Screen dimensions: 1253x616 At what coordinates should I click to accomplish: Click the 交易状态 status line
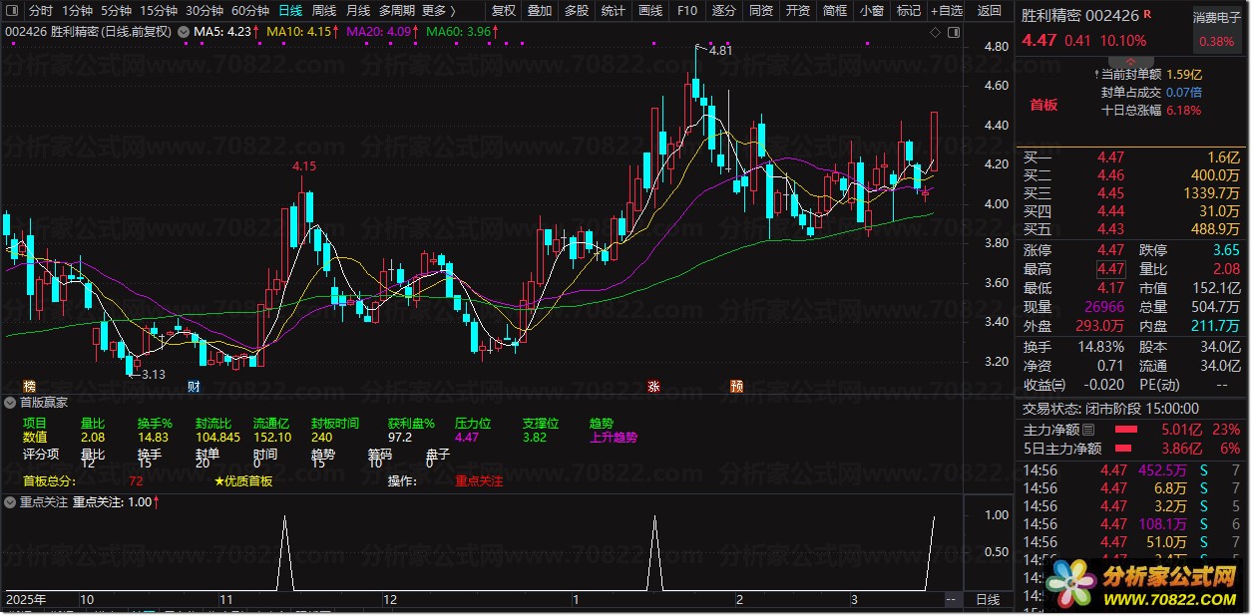click(x=1111, y=409)
